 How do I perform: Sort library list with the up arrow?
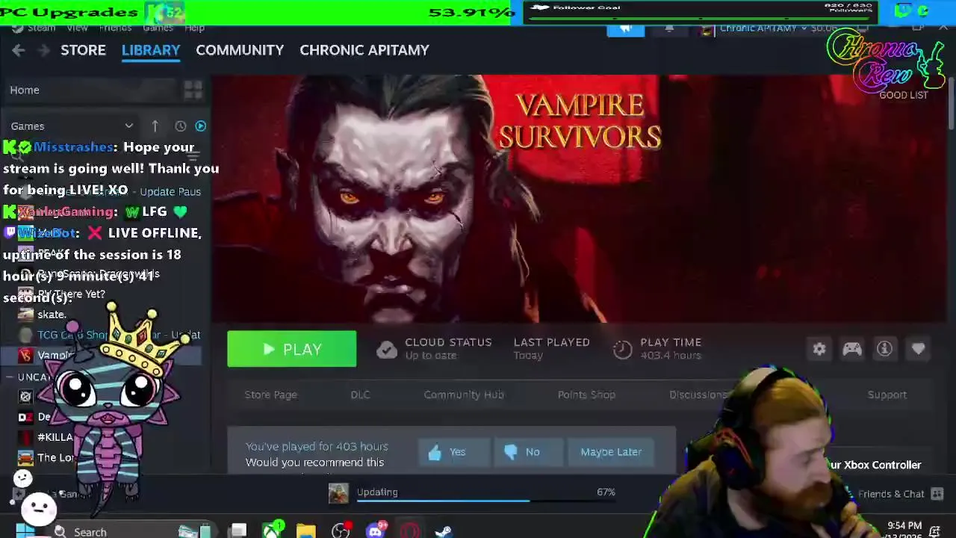coord(155,126)
